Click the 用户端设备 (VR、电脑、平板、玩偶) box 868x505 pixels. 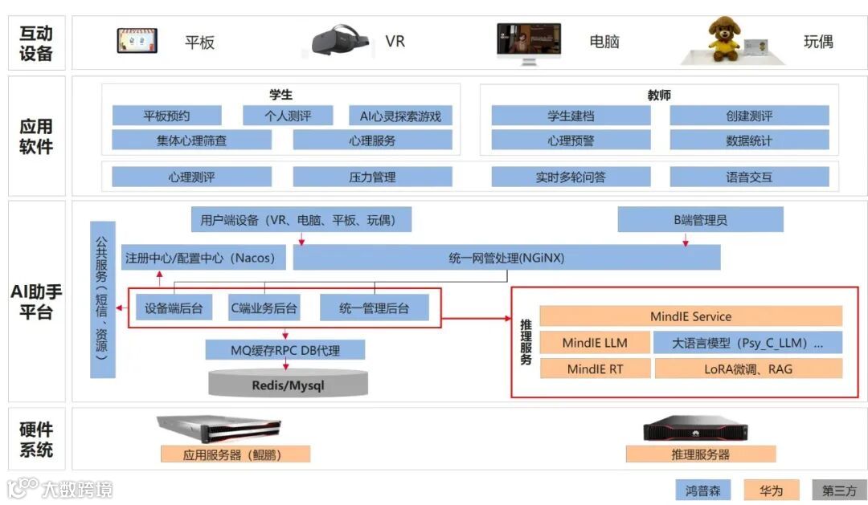click(x=301, y=220)
